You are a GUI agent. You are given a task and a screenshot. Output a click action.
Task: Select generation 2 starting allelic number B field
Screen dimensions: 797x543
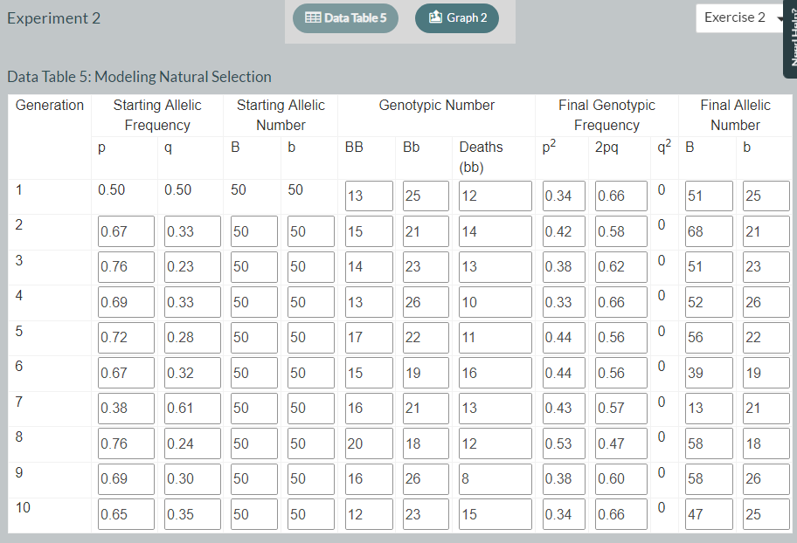tap(253, 231)
